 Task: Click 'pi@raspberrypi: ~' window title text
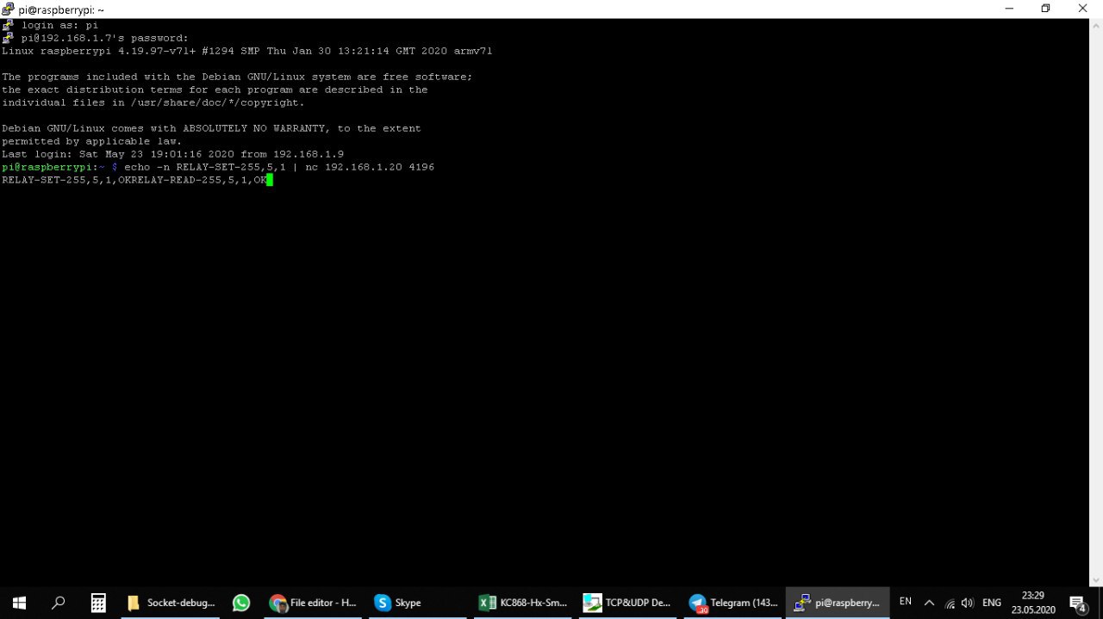[61, 9]
